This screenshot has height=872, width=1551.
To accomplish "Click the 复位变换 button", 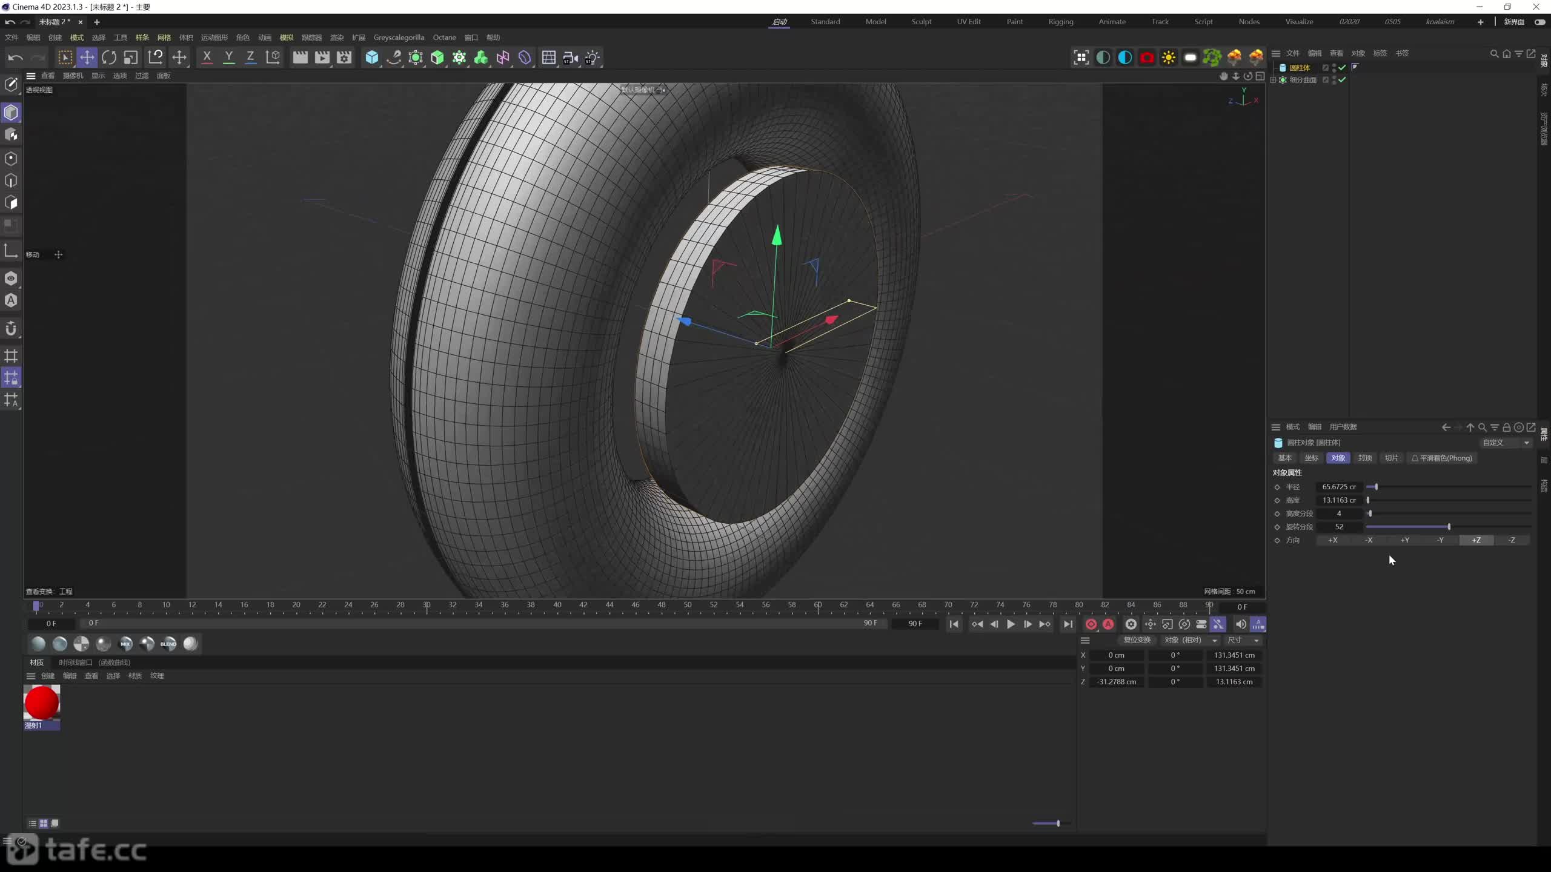I will click(x=1137, y=640).
